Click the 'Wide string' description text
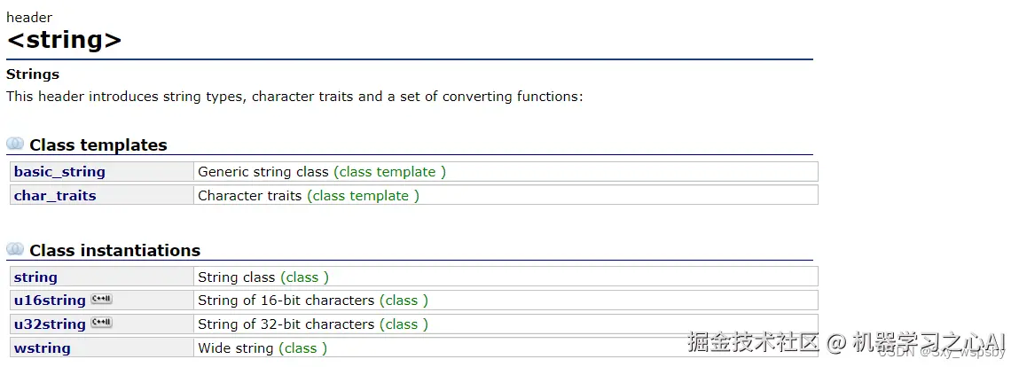 [x=236, y=348]
